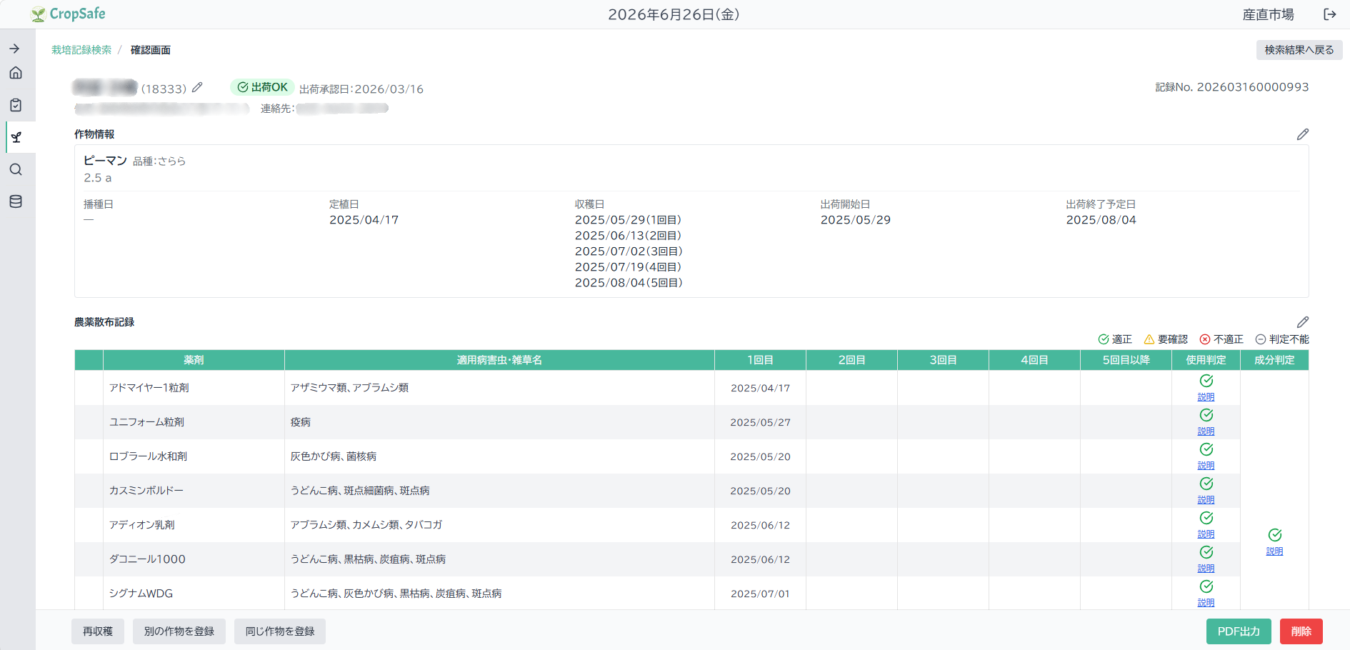Click the 不適正 red legend icon
The height and width of the screenshot is (650, 1350).
1205,339
